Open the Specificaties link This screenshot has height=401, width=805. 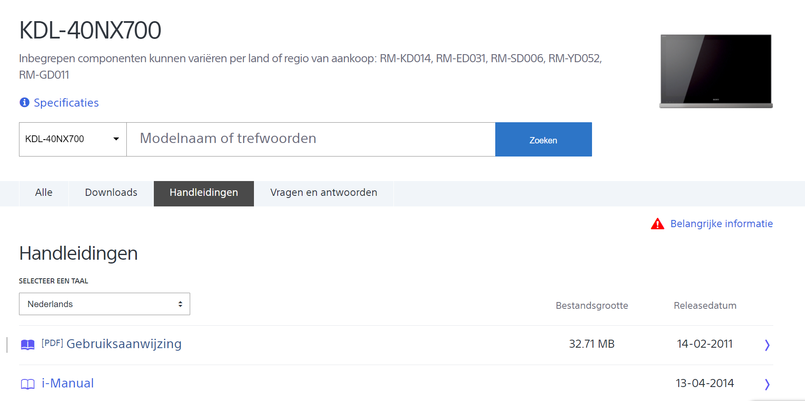point(66,103)
